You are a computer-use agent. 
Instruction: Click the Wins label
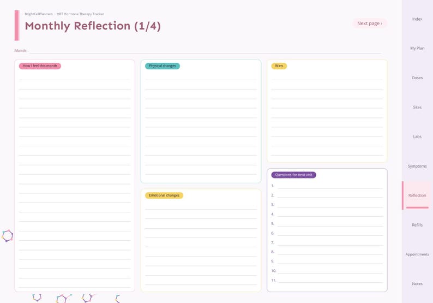click(x=279, y=66)
